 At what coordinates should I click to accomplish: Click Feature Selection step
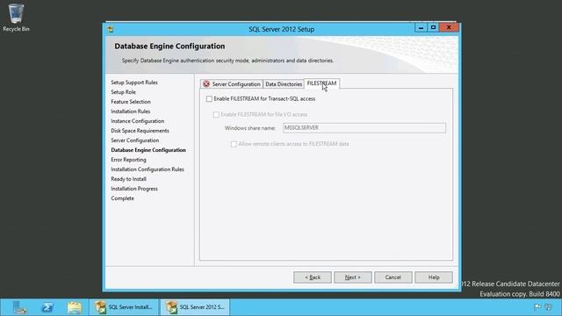[131, 102]
